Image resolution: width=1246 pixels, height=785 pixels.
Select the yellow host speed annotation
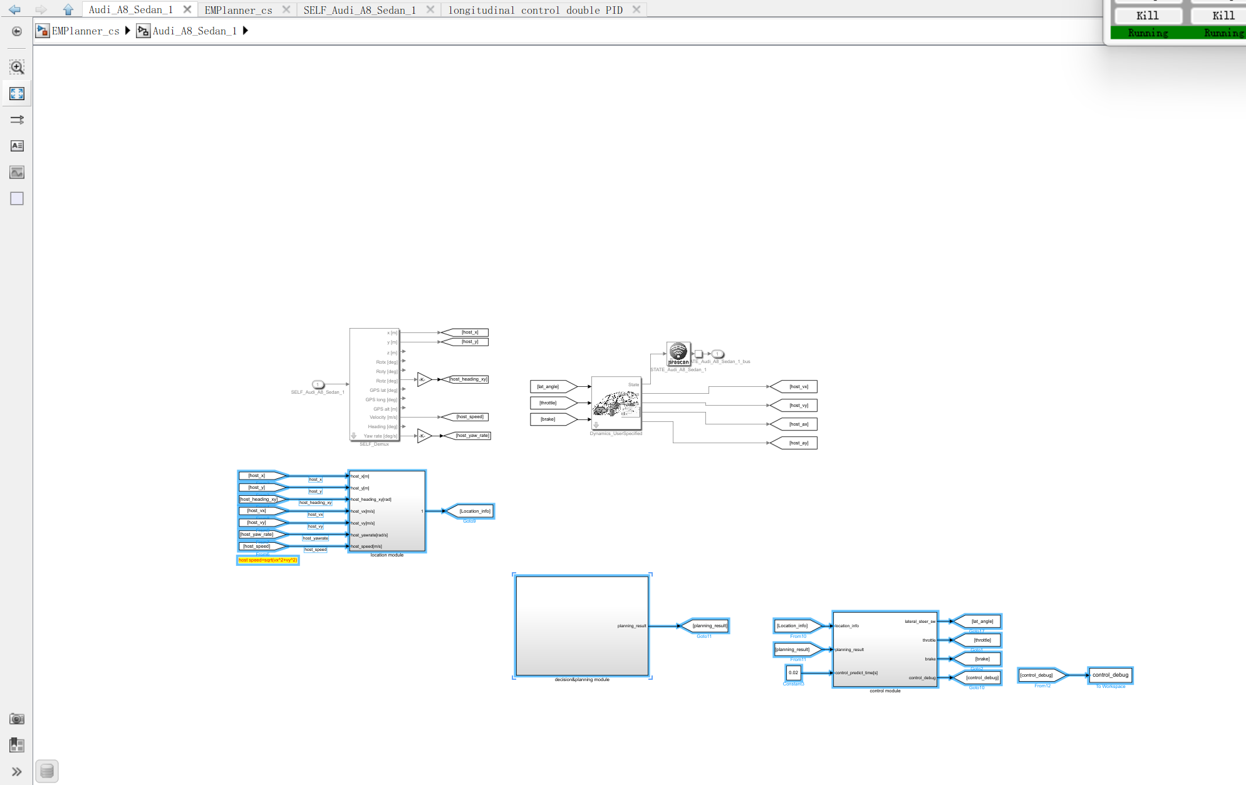[x=267, y=560]
